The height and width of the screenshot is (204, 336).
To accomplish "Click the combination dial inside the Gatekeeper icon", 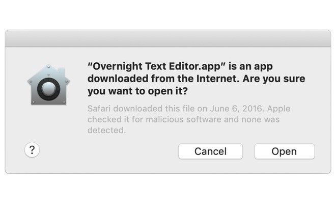I will click(x=49, y=89).
